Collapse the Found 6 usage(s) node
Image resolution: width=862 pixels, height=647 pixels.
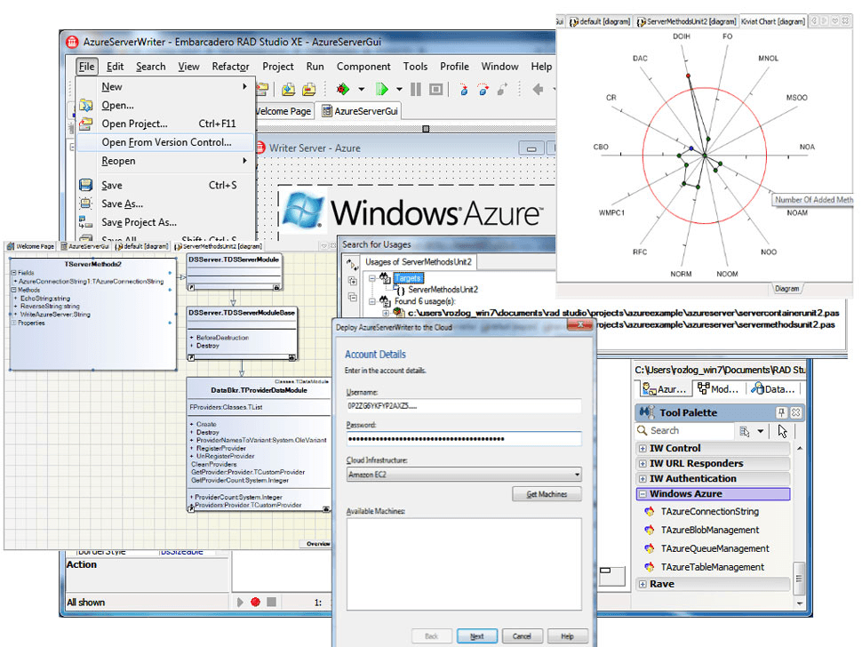coord(372,301)
